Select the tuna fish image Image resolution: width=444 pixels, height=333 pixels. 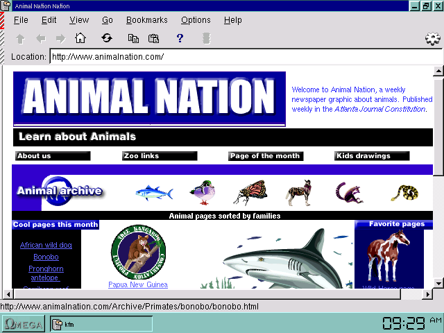pos(154,193)
